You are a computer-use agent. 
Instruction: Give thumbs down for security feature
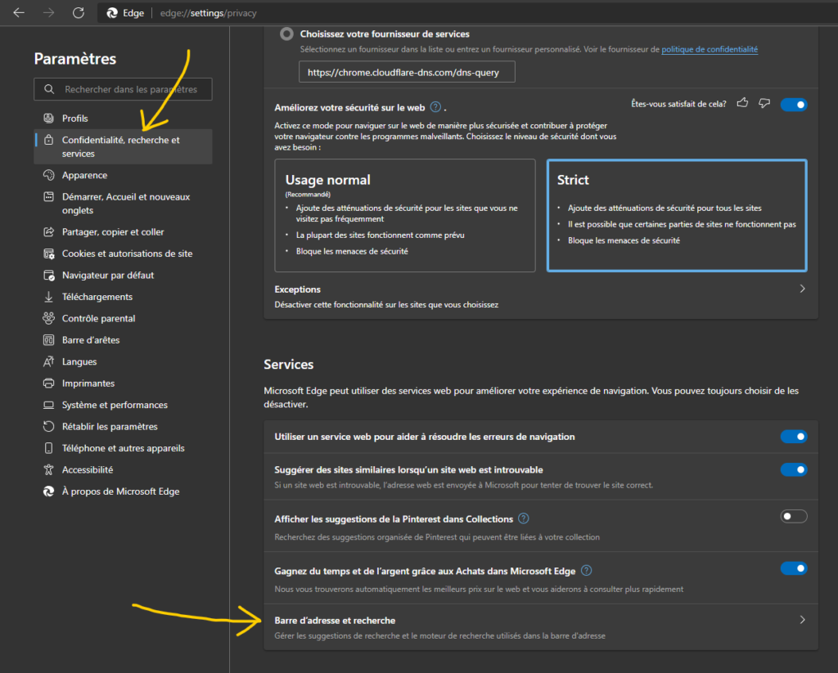[x=765, y=103]
